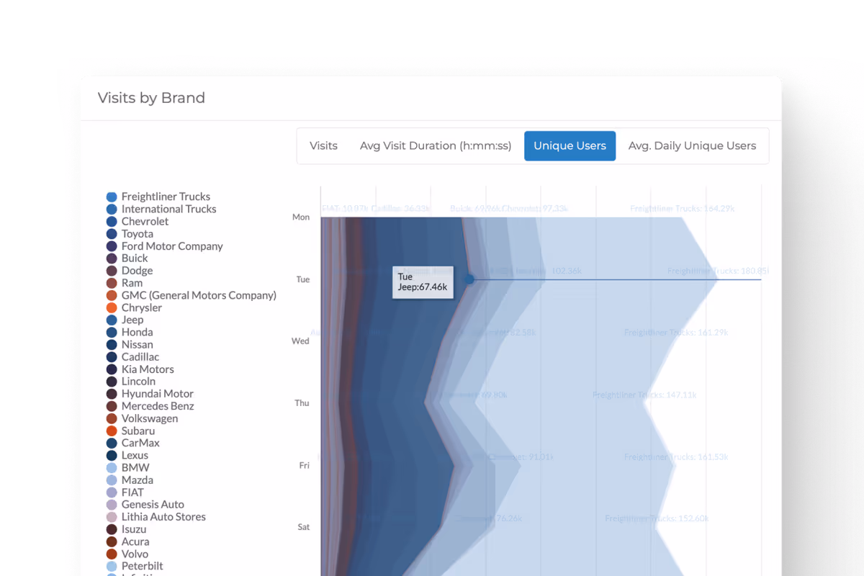Click the Genesis Auto legend entry
The height and width of the screenshot is (576, 864).
click(145, 505)
